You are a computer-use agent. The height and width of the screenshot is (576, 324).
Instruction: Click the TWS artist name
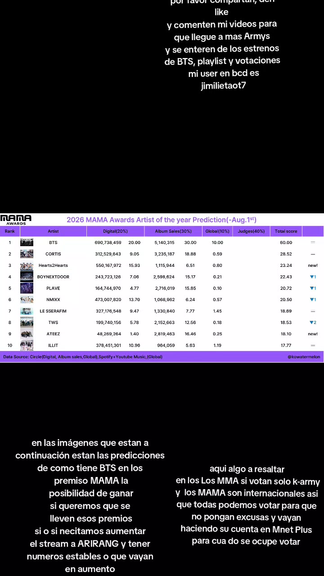[53, 323]
